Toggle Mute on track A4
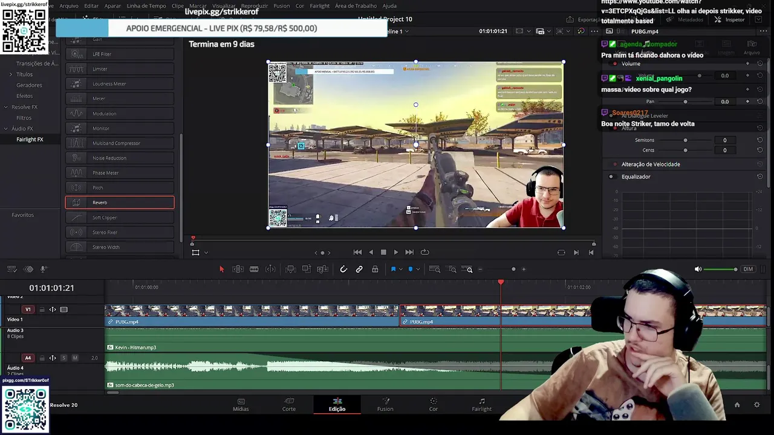This screenshot has width=774, height=435. coord(75,358)
